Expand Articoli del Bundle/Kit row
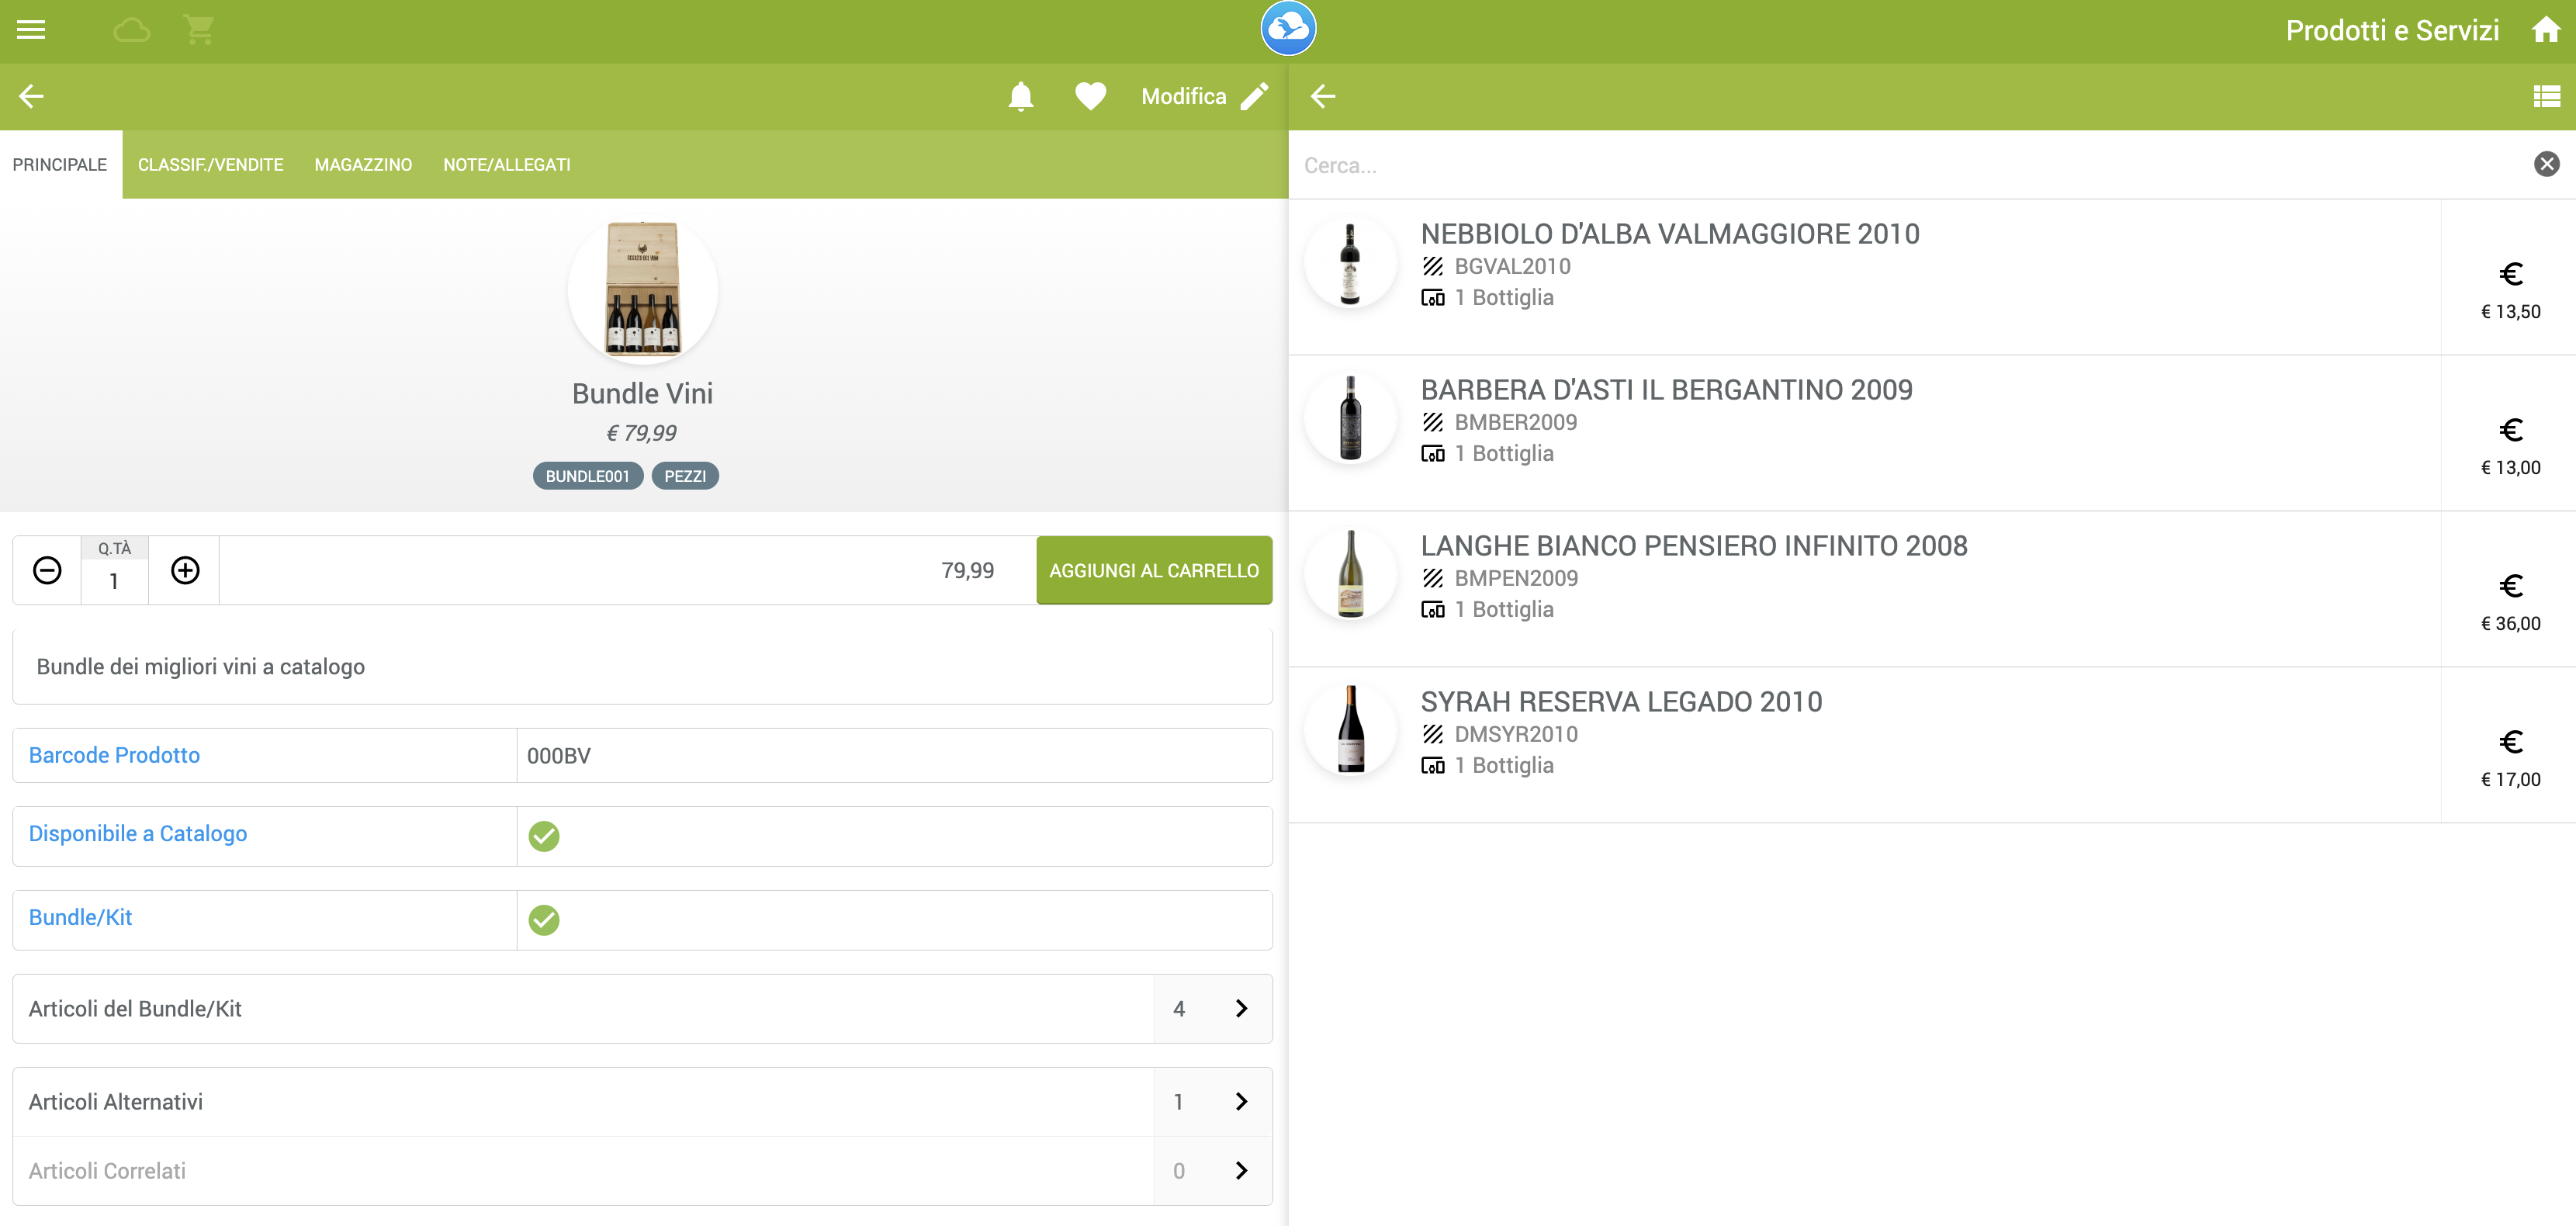The height and width of the screenshot is (1226, 2576). pyautogui.click(x=1240, y=1009)
